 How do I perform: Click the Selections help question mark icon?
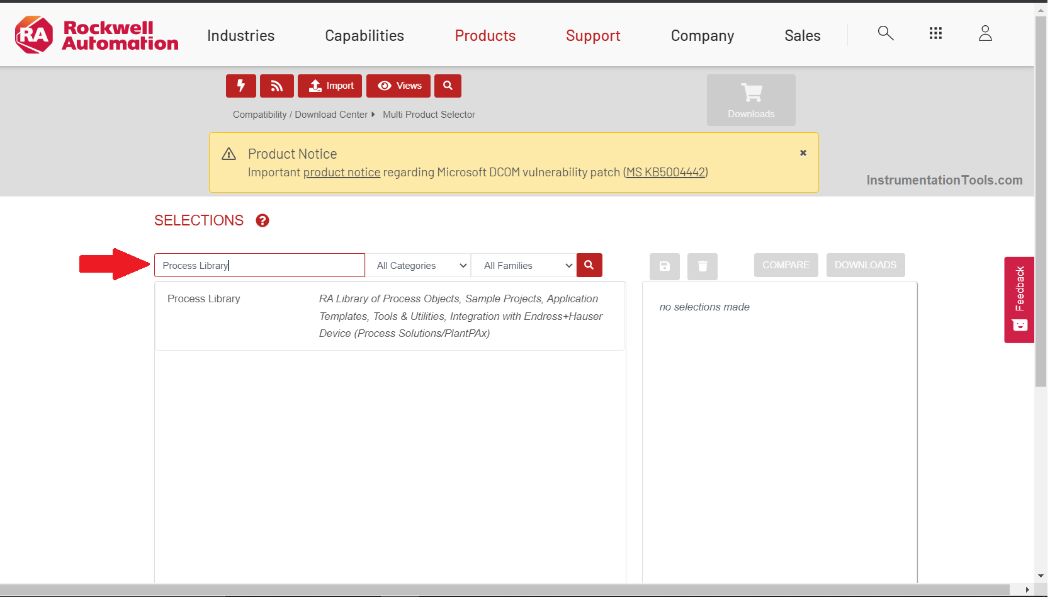[262, 220]
